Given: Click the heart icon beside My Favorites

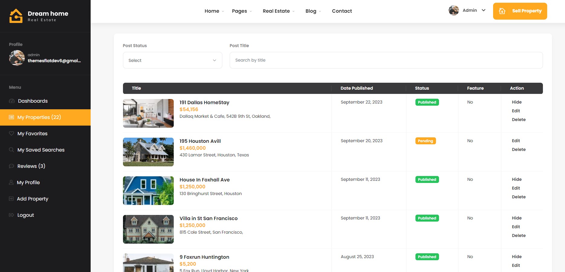Looking at the screenshot, I should 11,133.
